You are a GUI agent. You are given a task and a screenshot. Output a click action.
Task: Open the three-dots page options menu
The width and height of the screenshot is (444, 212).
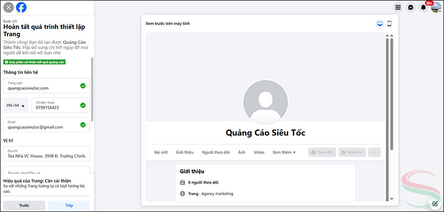coord(375,152)
